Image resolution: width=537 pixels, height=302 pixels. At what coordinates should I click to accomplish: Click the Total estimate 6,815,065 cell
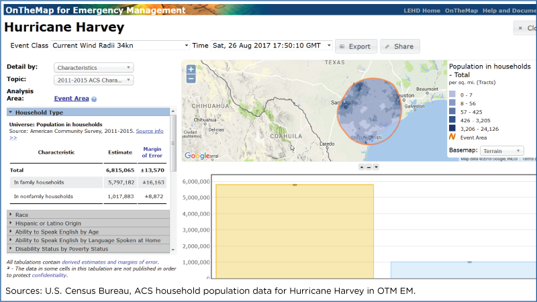[x=120, y=170]
